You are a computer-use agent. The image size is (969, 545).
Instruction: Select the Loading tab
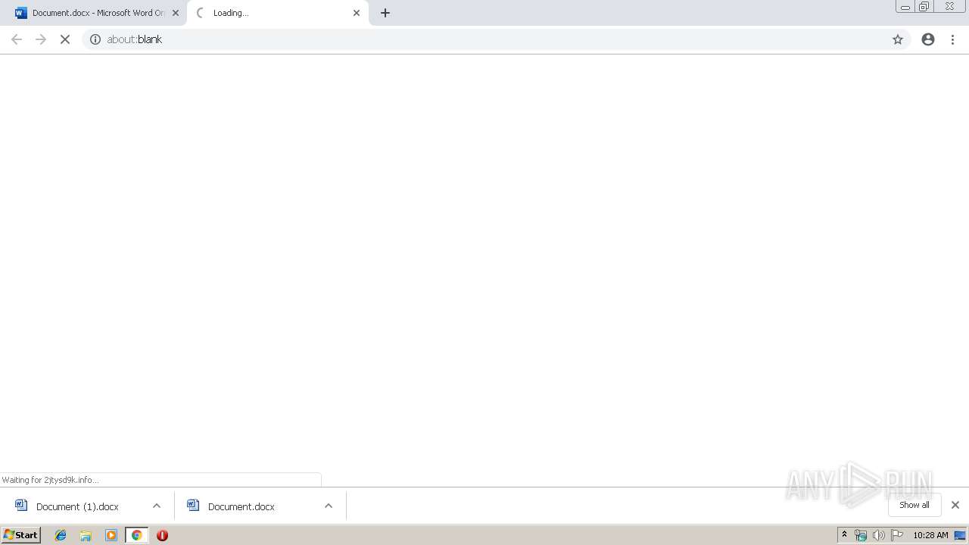pos(278,13)
